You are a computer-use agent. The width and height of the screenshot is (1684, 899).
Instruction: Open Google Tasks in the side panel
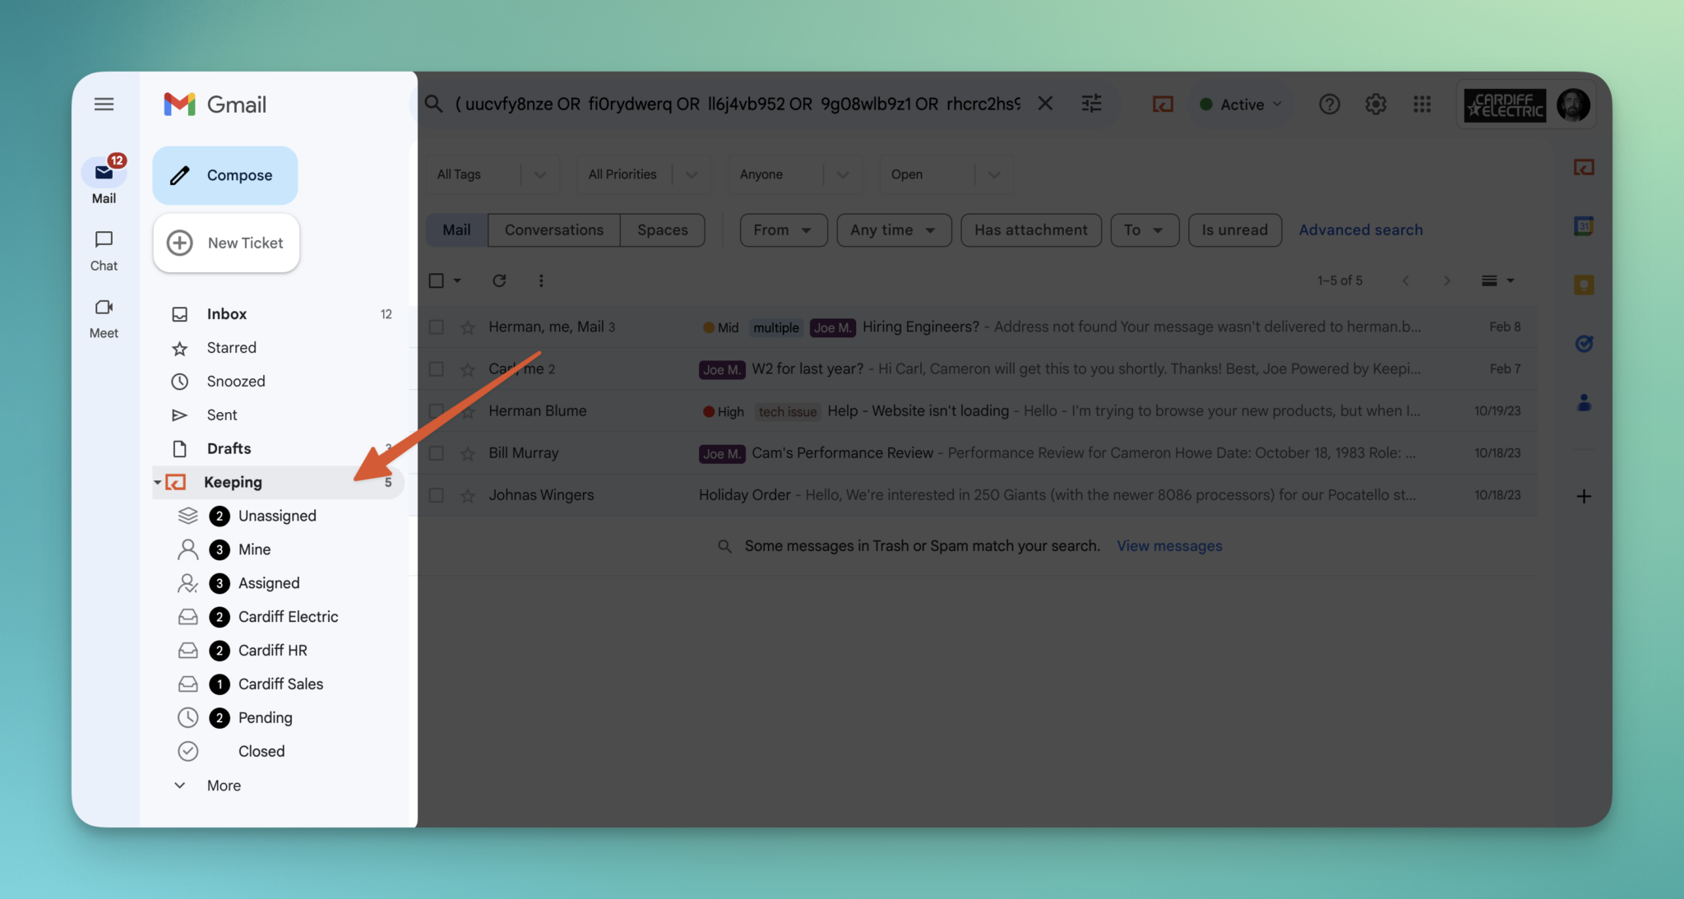(x=1584, y=344)
